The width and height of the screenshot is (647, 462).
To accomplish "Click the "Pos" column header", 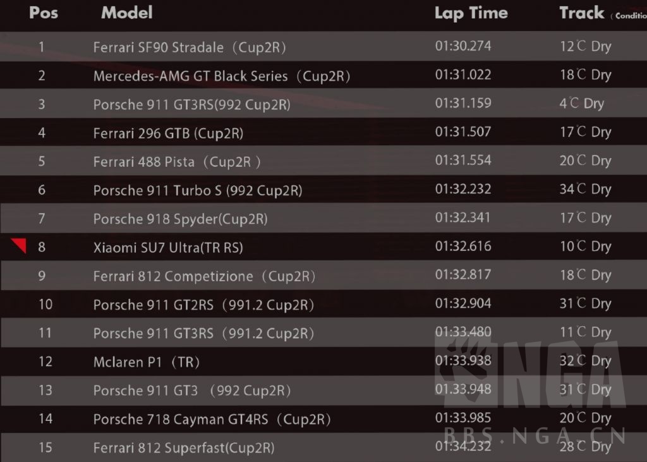I will 44,13.
